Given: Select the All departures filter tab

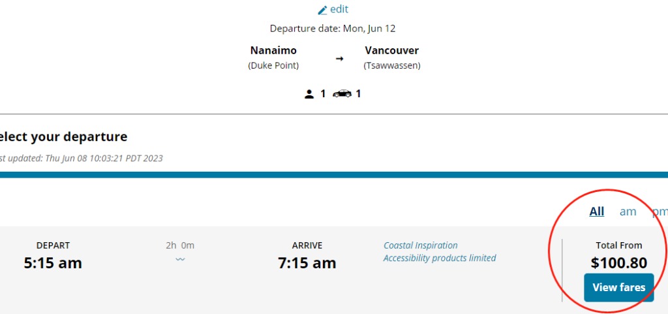Looking at the screenshot, I should tap(596, 212).
